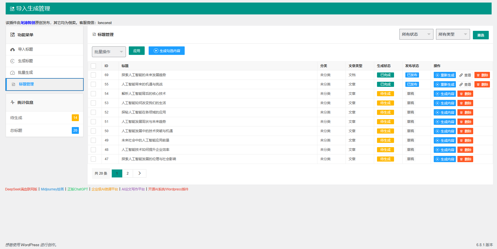Screen dimensions: 497x249
Task: Click the blue 总标题 count badge 20
Action: [x=75, y=130]
